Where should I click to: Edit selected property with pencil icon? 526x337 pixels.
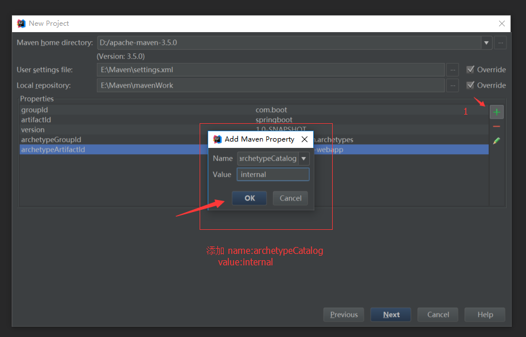[497, 141]
